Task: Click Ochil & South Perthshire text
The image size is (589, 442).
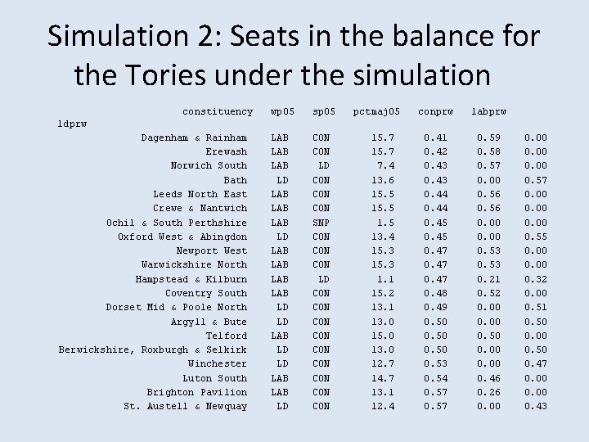Action: tap(177, 223)
